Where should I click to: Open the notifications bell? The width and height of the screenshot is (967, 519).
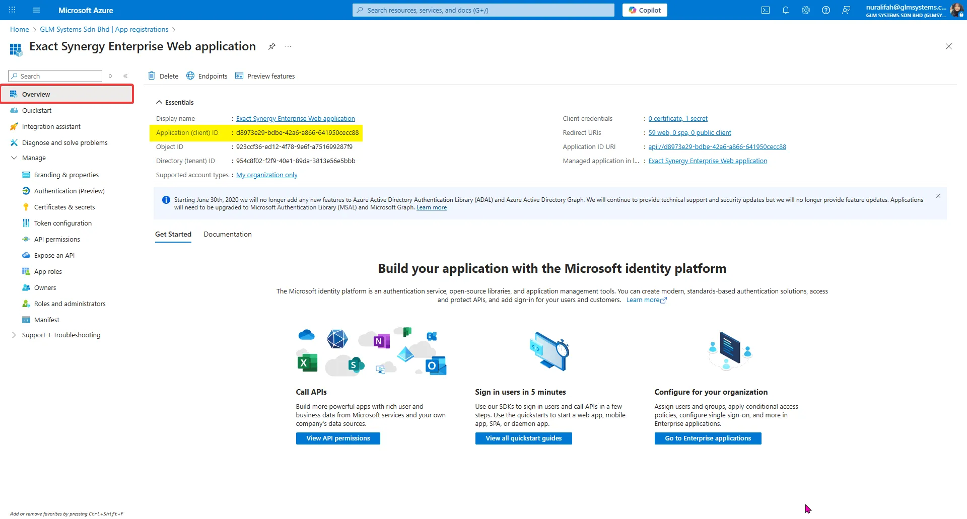pyautogui.click(x=785, y=10)
